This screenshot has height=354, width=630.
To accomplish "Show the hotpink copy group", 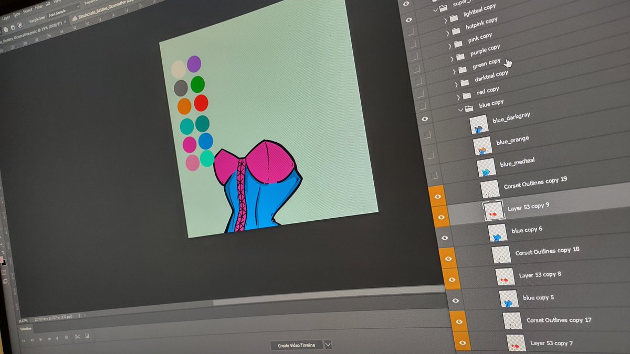I will (414, 44).
